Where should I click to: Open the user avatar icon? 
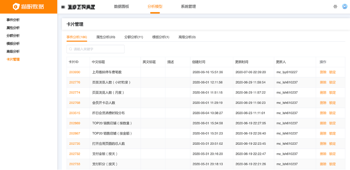click(345, 7)
